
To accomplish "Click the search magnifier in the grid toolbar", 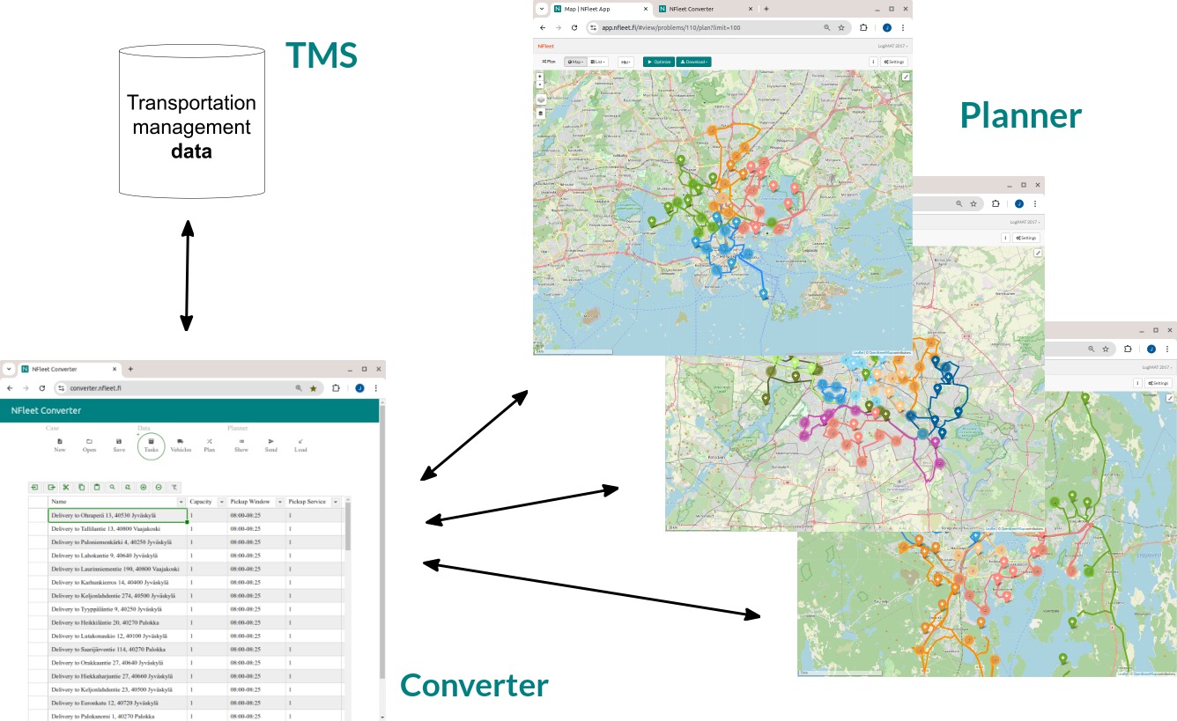I will coord(113,487).
